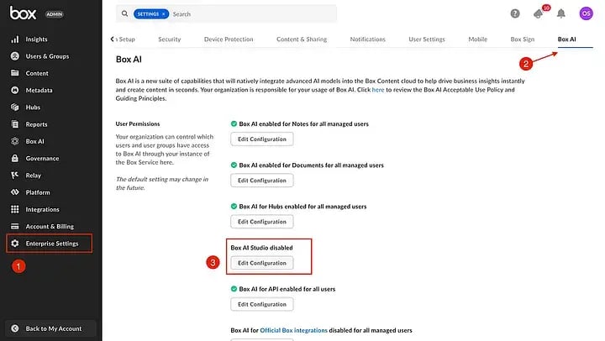Open the Hubs icon in sidebar
This screenshot has width=605, height=341.
(x=14, y=108)
